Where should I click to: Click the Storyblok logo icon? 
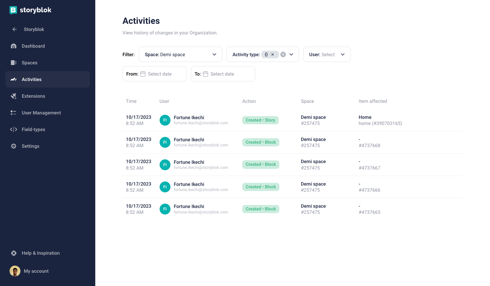pyautogui.click(x=13, y=10)
